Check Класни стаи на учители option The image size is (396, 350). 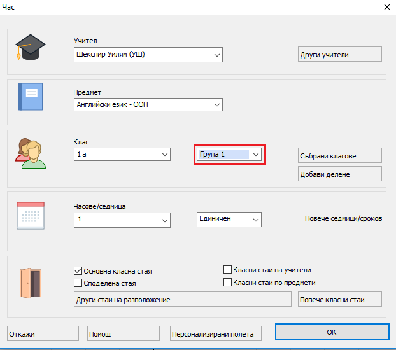[228, 270]
